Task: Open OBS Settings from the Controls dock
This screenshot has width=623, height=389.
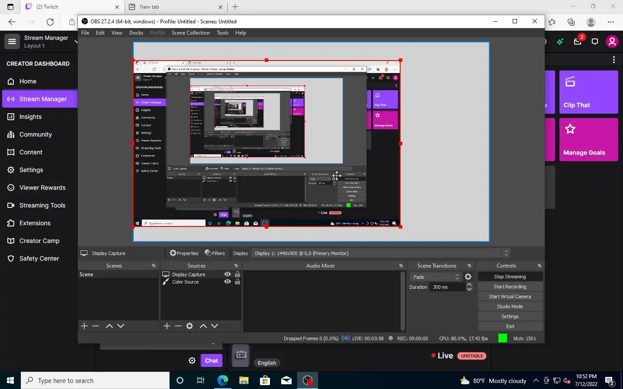Action: pyautogui.click(x=510, y=316)
